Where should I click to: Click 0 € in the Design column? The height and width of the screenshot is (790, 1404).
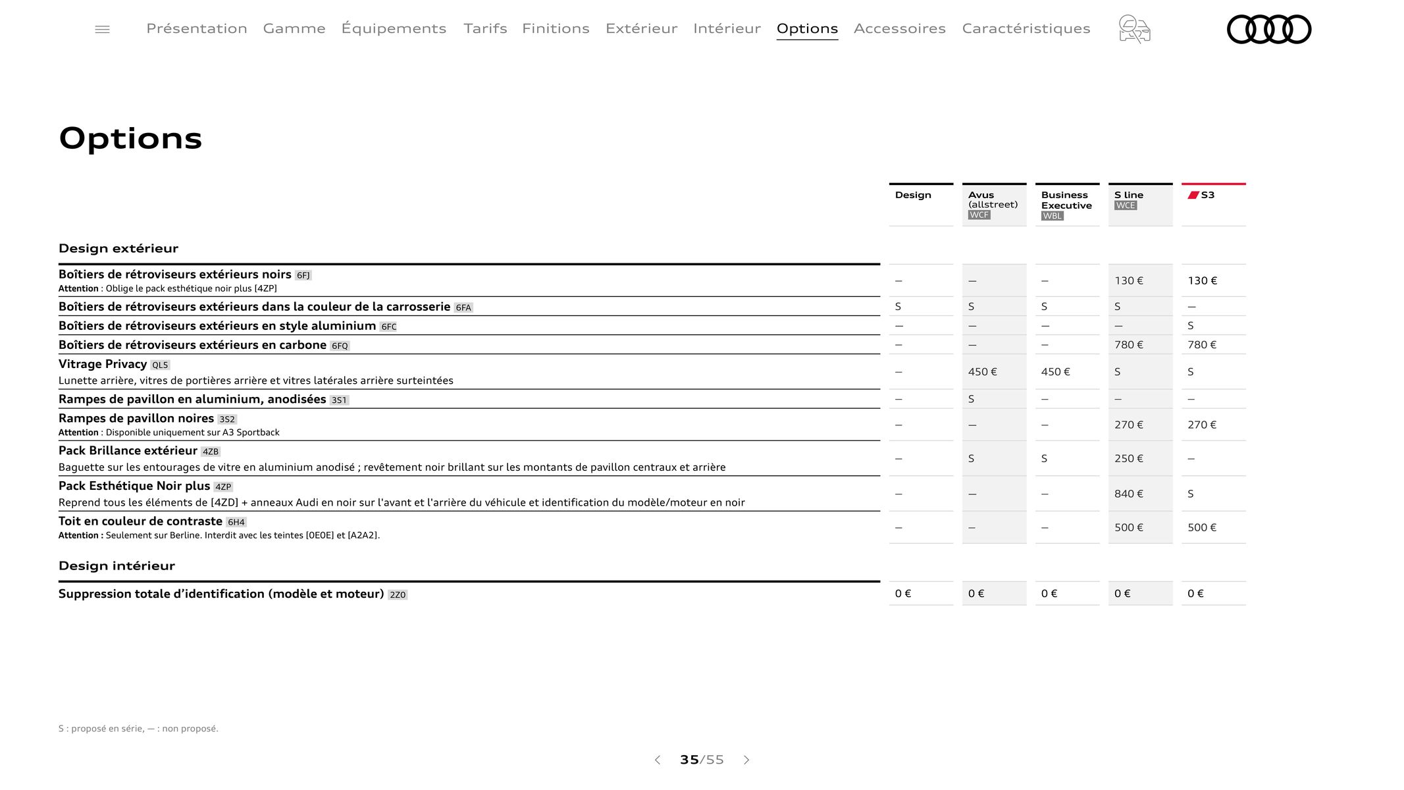point(903,593)
